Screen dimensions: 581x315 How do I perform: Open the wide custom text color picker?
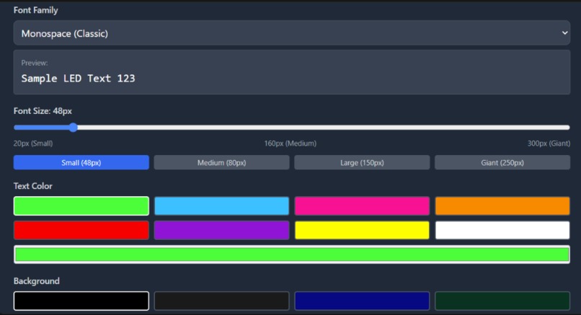point(292,254)
